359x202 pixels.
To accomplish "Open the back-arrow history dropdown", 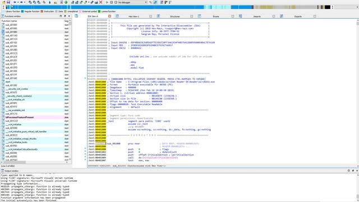I will [18, 2].
